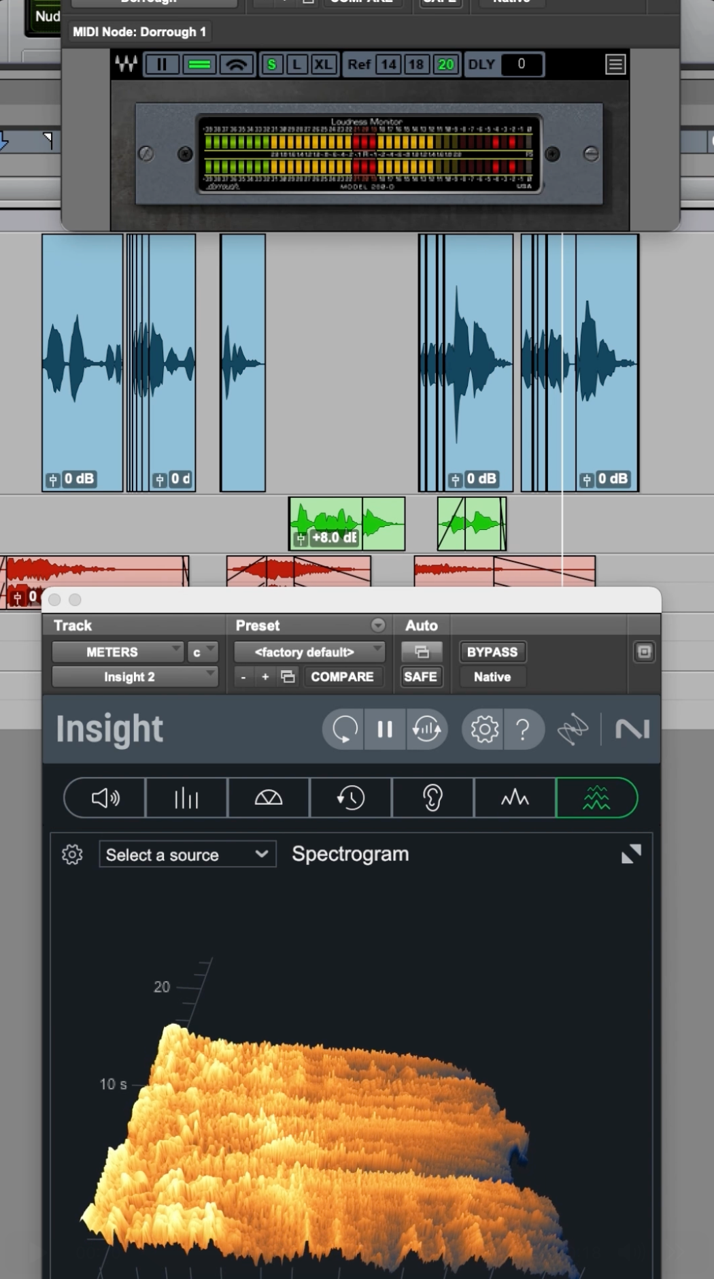Click the Waves logo in Dorrough toolbar
Image resolution: width=714 pixels, height=1279 pixels.
(126, 65)
